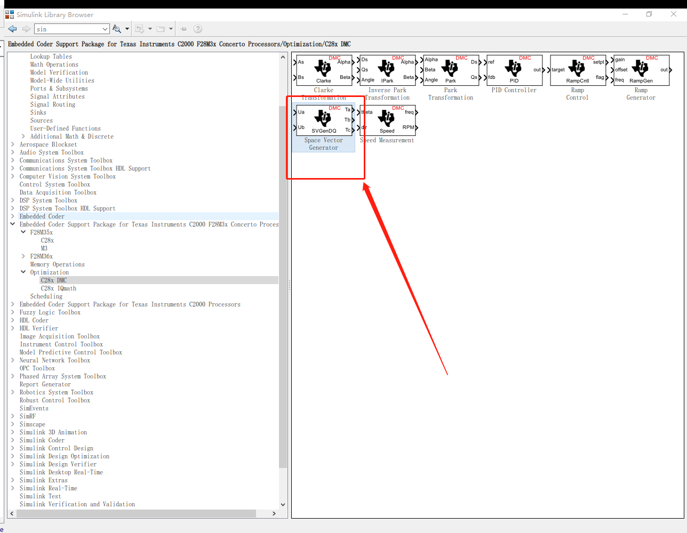This screenshot has width=687, height=533.
Task: Click the new model toolbar icon
Action: tap(140, 29)
